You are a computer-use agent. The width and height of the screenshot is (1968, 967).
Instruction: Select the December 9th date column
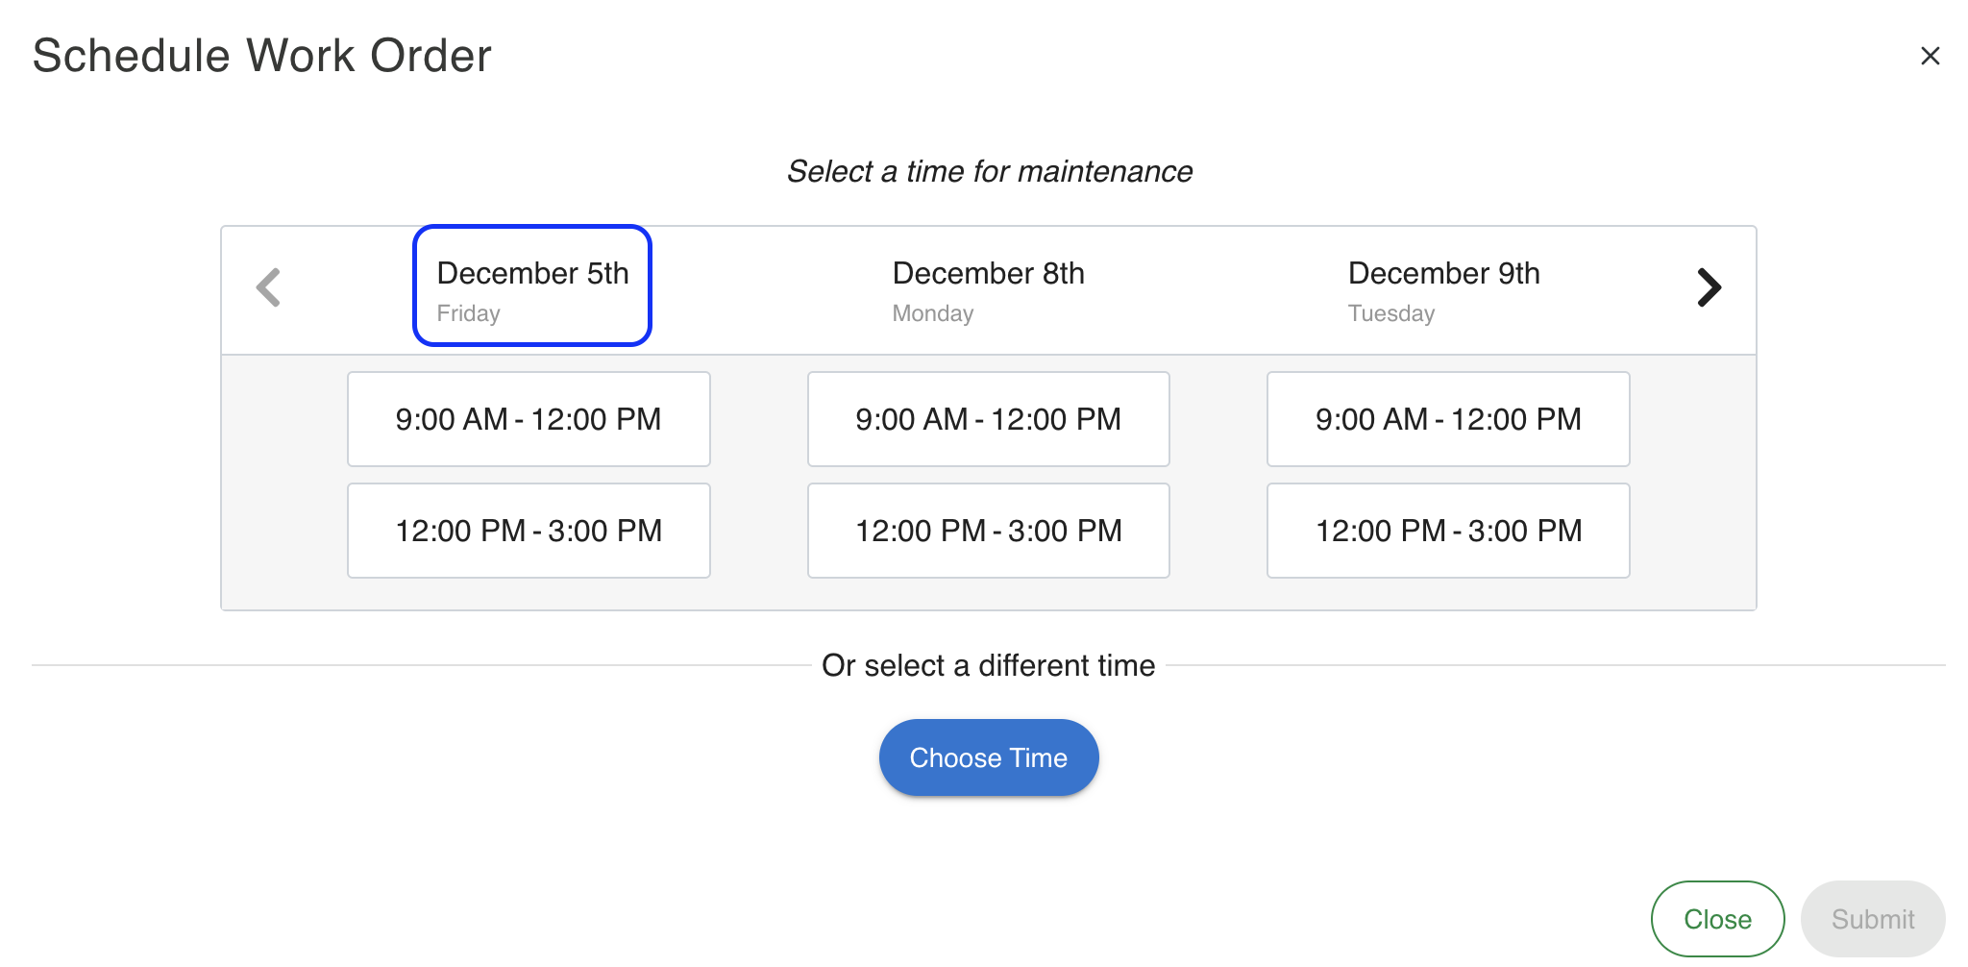[x=1443, y=286]
